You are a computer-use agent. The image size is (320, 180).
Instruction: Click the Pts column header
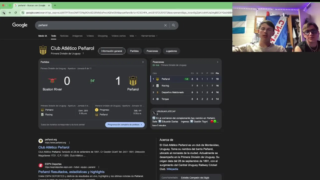click(217, 73)
